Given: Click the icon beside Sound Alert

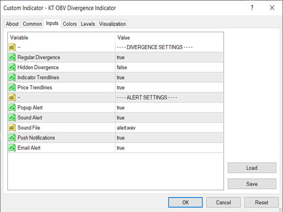Looking at the screenshot, I should point(12,118).
